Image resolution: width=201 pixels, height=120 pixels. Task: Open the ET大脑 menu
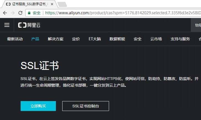pos(95,39)
